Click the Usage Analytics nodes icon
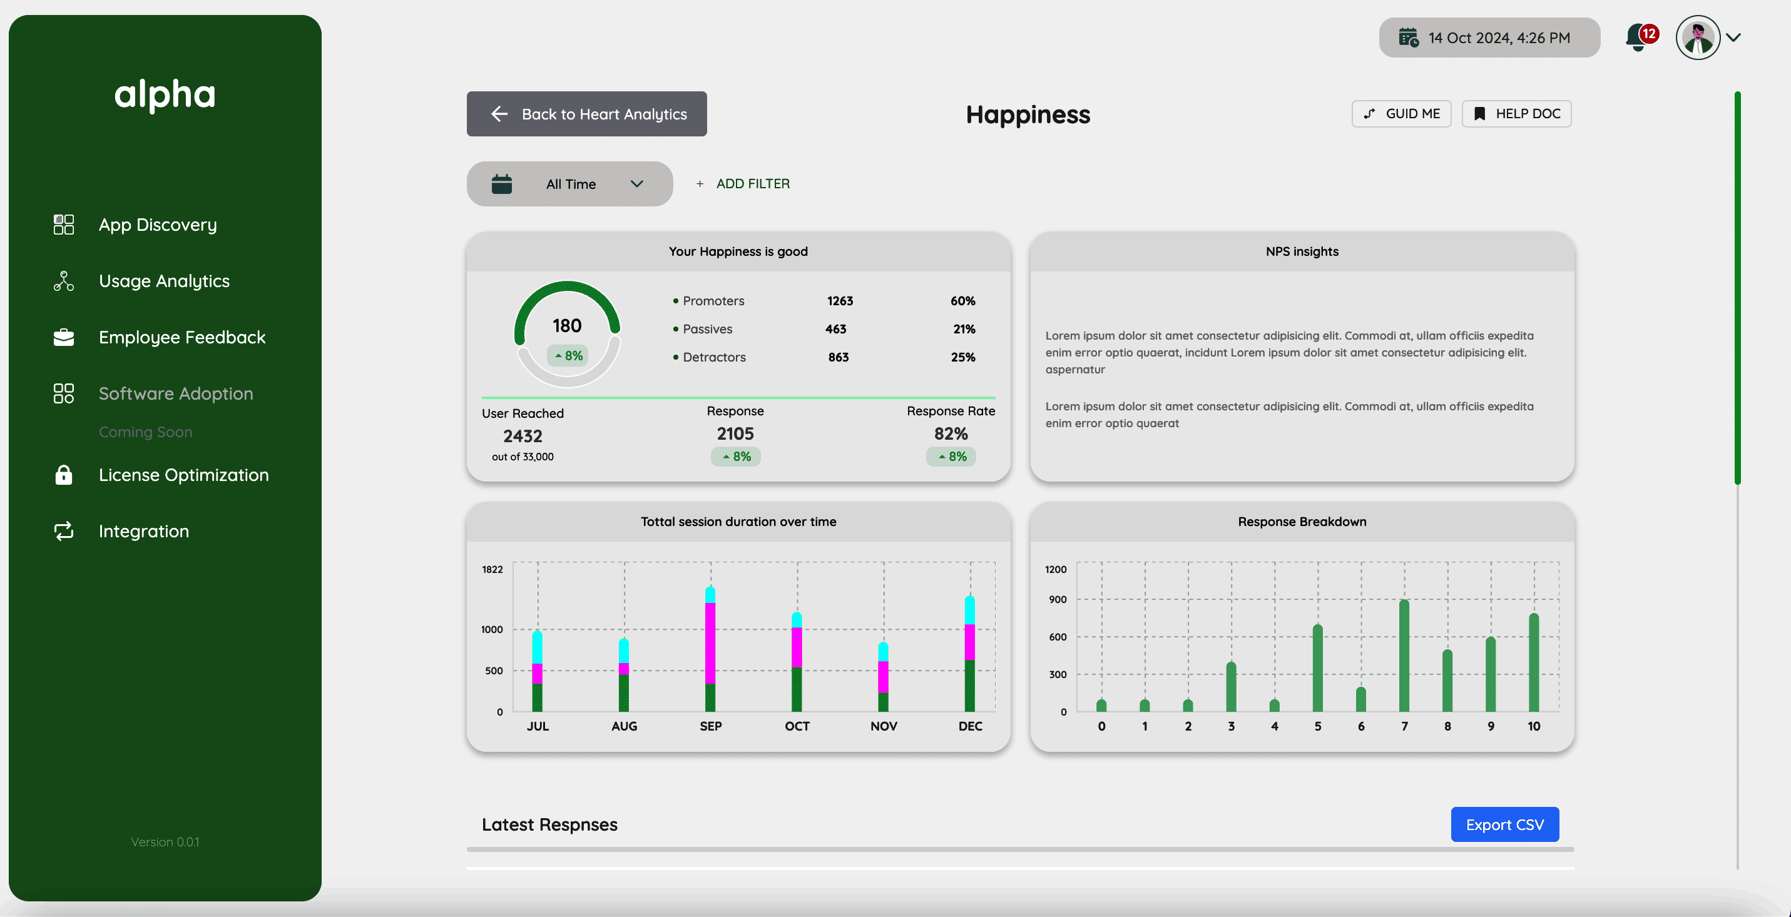Viewport: 1791px width, 917px height. tap(63, 281)
